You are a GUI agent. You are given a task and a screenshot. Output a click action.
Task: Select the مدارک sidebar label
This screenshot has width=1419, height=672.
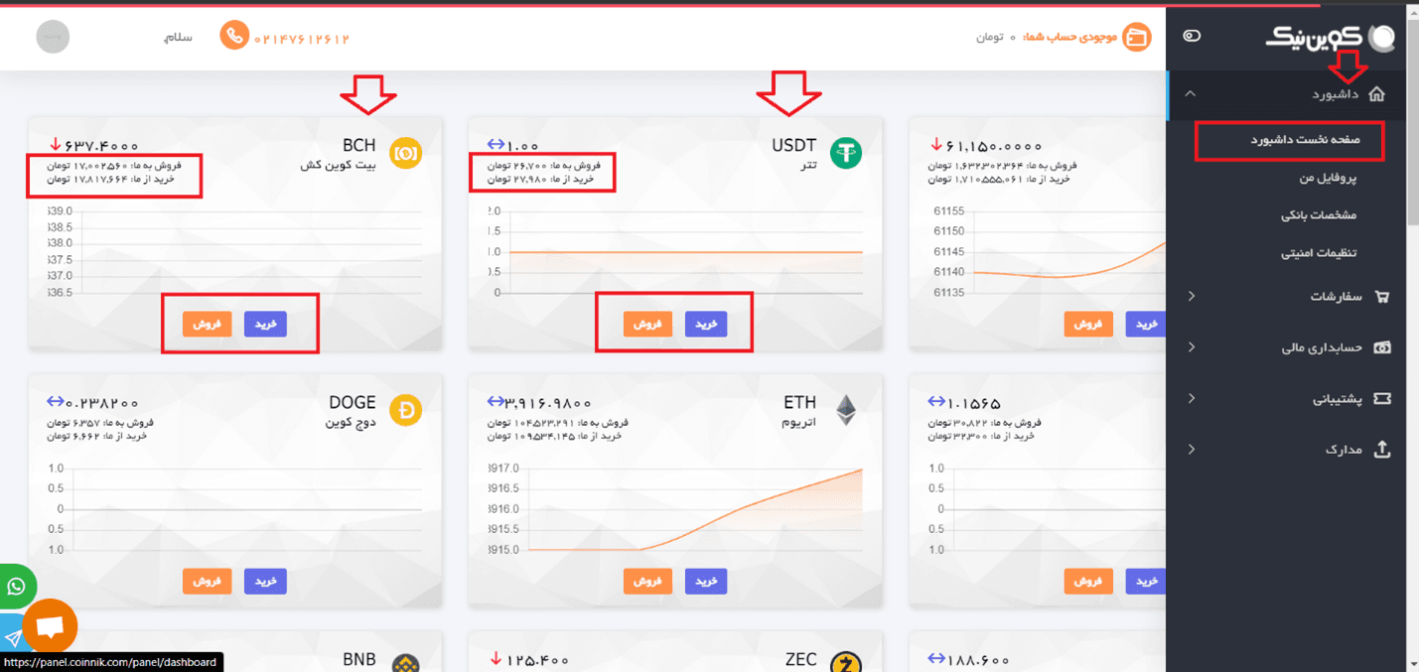tap(1345, 450)
